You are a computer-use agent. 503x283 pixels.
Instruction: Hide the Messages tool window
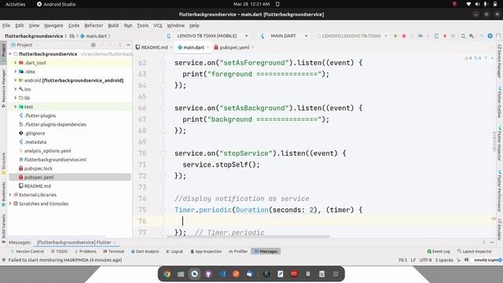coord(492,243)
